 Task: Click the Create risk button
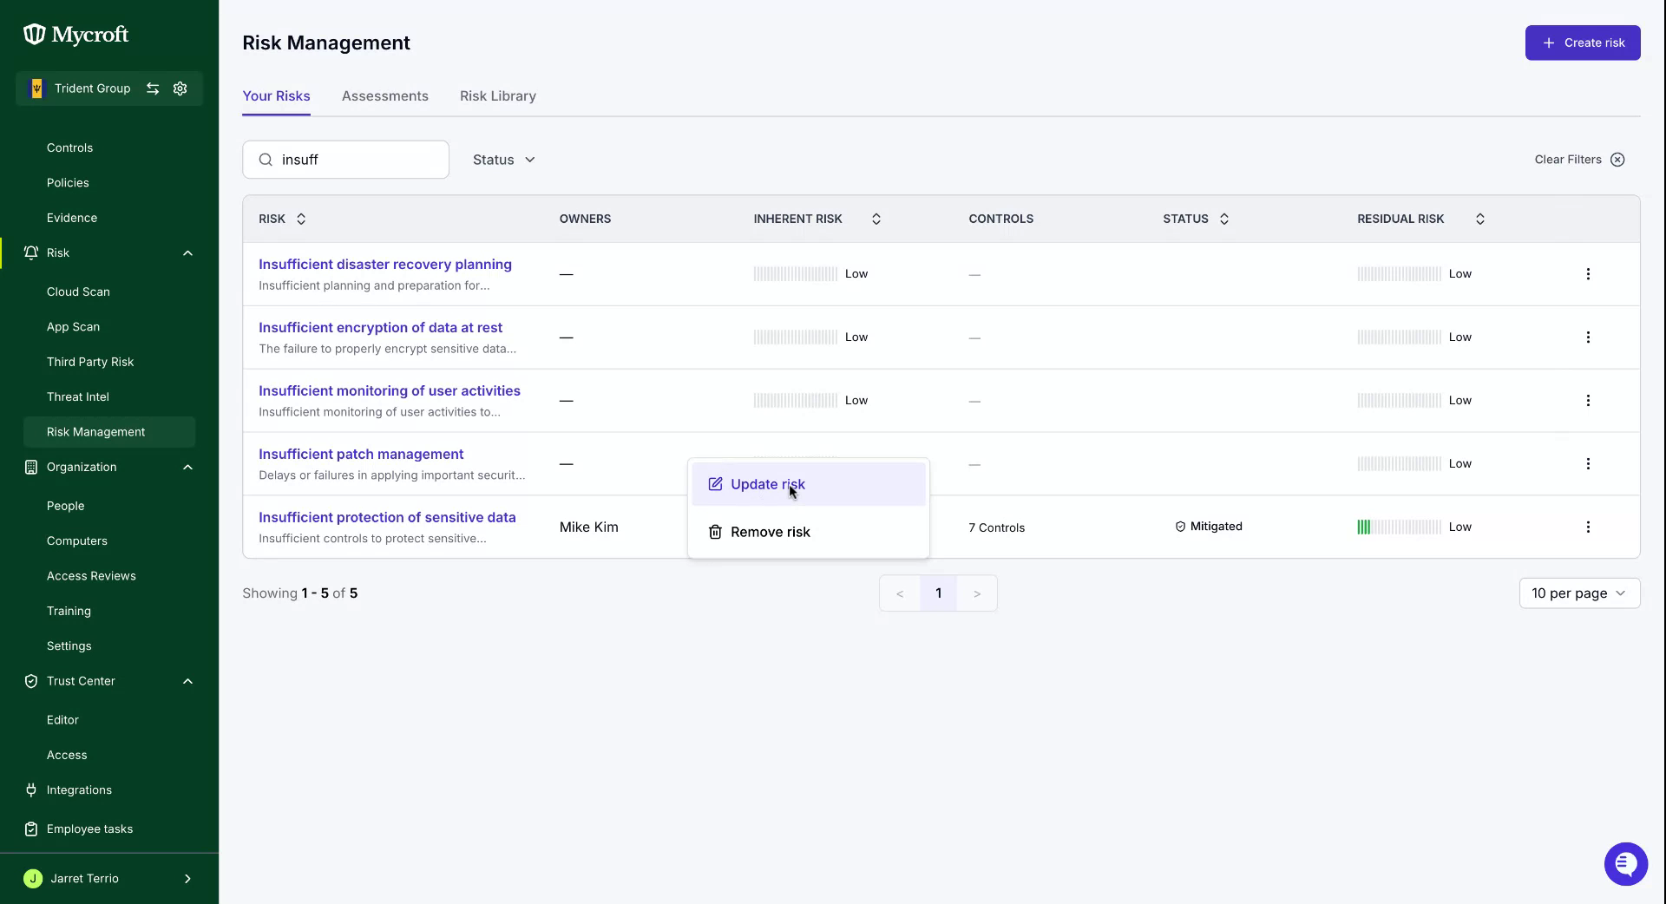1583,43
